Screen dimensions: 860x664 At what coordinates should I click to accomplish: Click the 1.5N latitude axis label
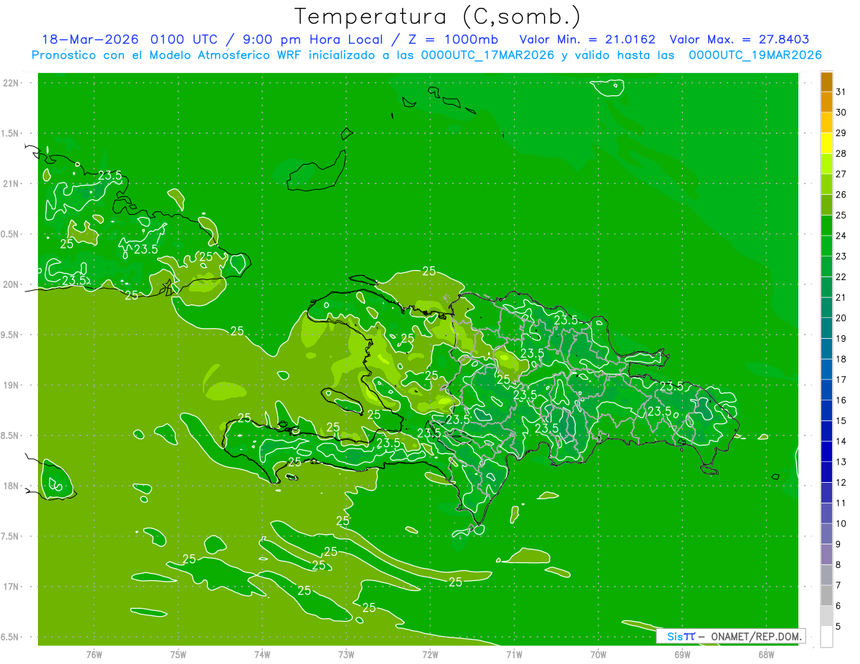11,133
